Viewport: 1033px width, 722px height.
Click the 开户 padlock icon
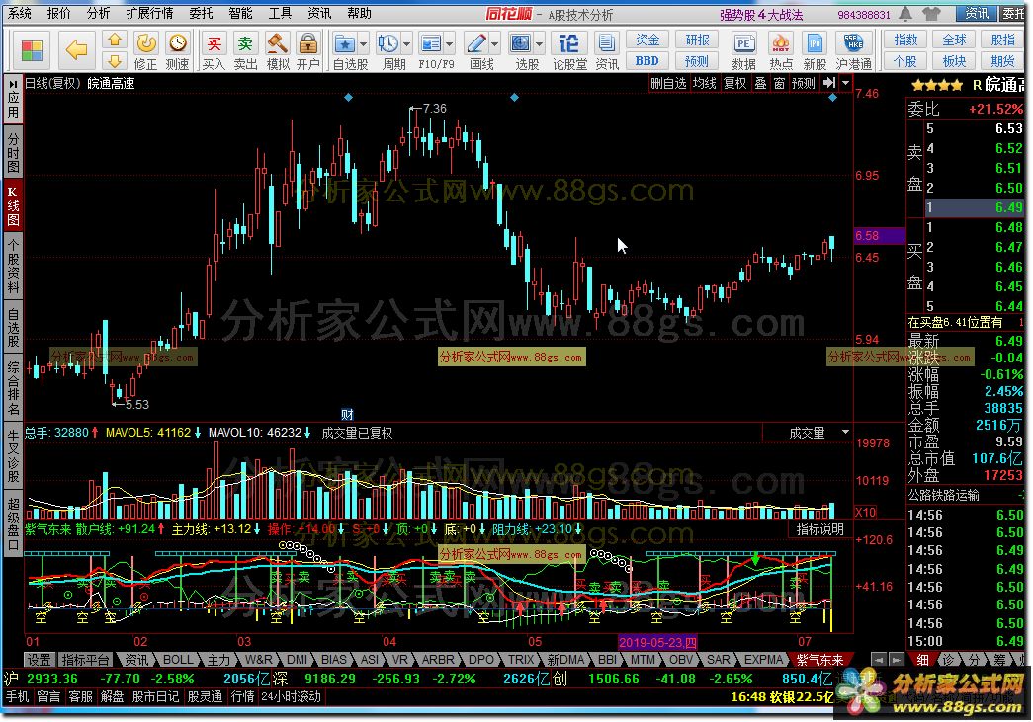click(307, 44)
